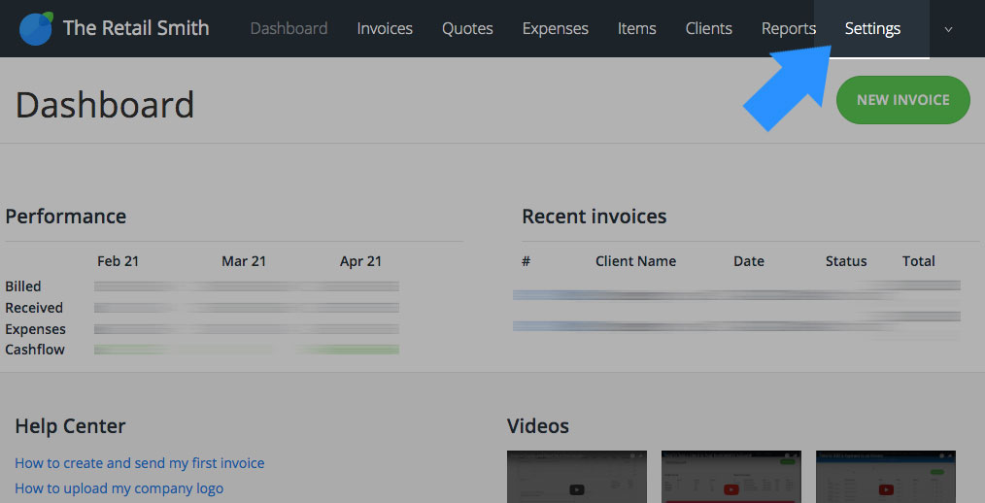The image size is (985, 503).
Task: Open 'How to upload my company logo' link
Action: 119,487
